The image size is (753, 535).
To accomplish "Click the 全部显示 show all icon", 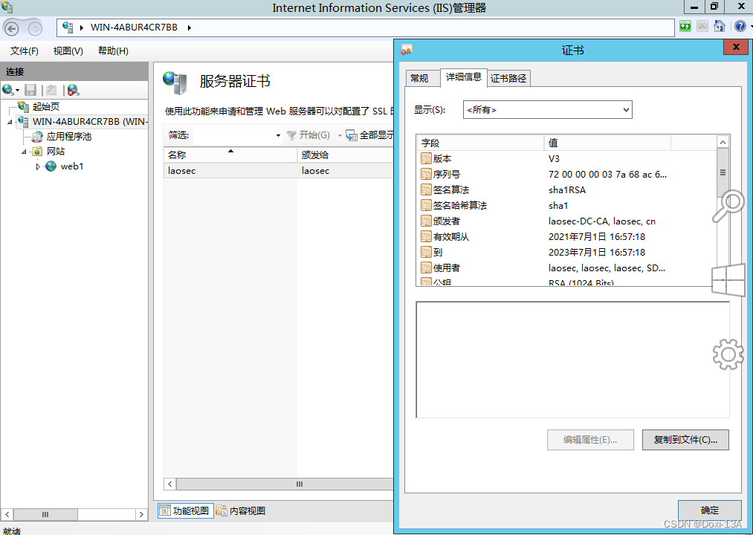I will 352,135.
